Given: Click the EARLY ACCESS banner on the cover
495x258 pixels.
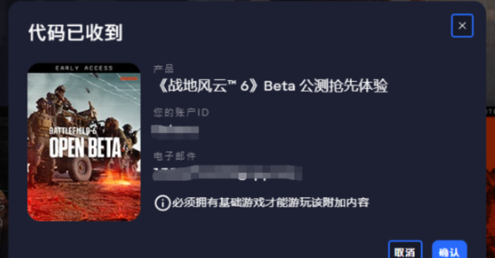Looking at the screenshot, I should click(x=84, y=68).
